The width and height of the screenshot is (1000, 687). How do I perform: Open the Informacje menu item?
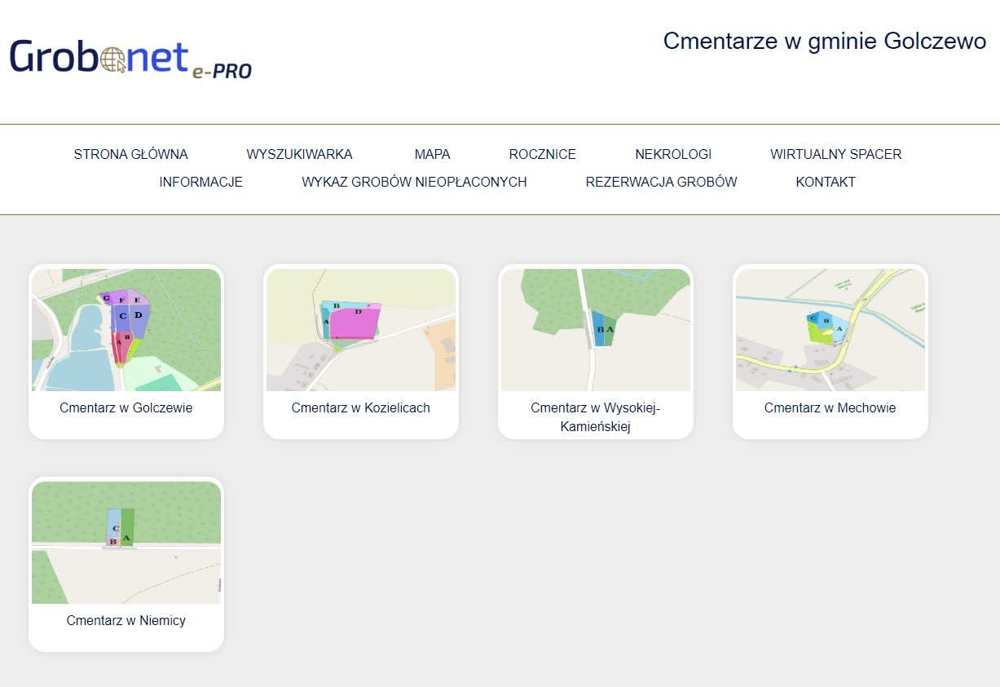pyautogui.click(x=200, y=182)
